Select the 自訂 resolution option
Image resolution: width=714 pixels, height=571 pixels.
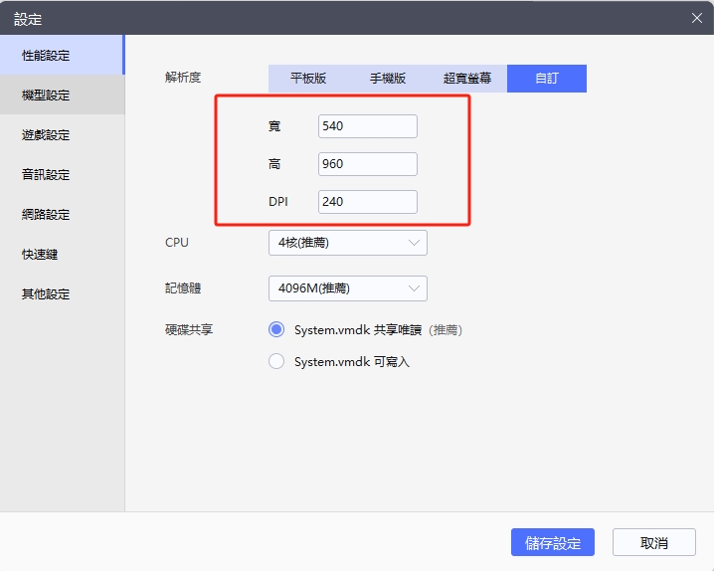546,79
